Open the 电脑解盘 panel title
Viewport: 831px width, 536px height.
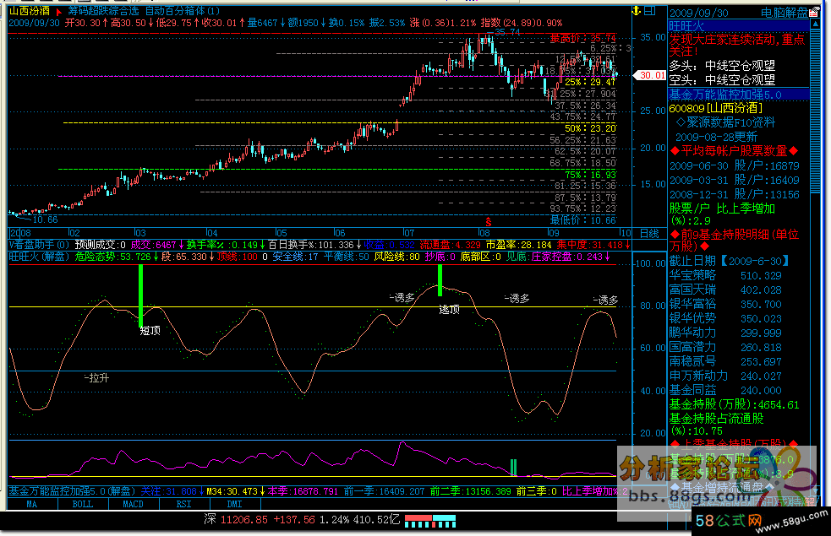point(784,12)
